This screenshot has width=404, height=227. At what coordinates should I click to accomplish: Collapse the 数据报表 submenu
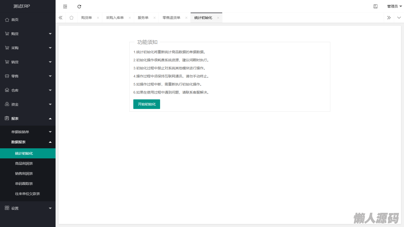coord(28,142)
